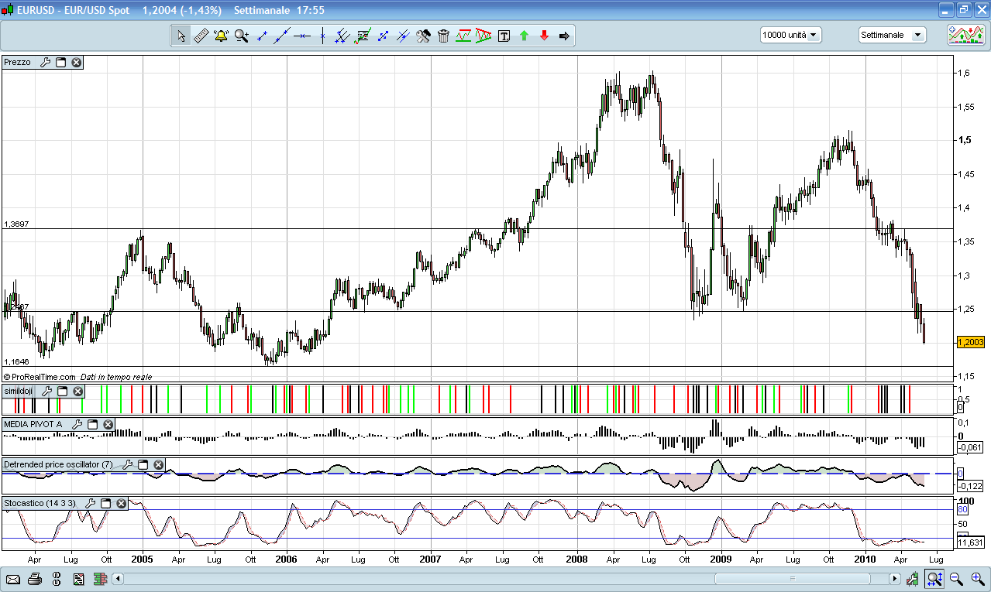Image resolution: width=991 pixels, height=592 pixels.
Task: Toggle the simildoji panel window size
Action: [x=63, y=392]
